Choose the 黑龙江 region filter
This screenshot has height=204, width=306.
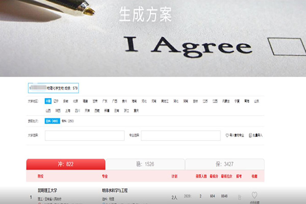pos(165,101)
